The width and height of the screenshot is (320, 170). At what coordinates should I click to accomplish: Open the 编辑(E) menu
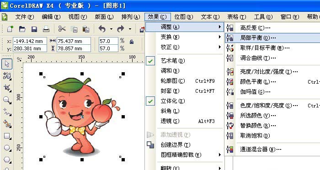pyautogui.click(x=51, y=17)
